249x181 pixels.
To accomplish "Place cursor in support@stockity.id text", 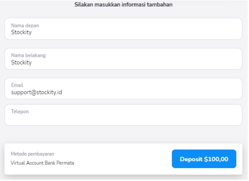I will 37,92.
